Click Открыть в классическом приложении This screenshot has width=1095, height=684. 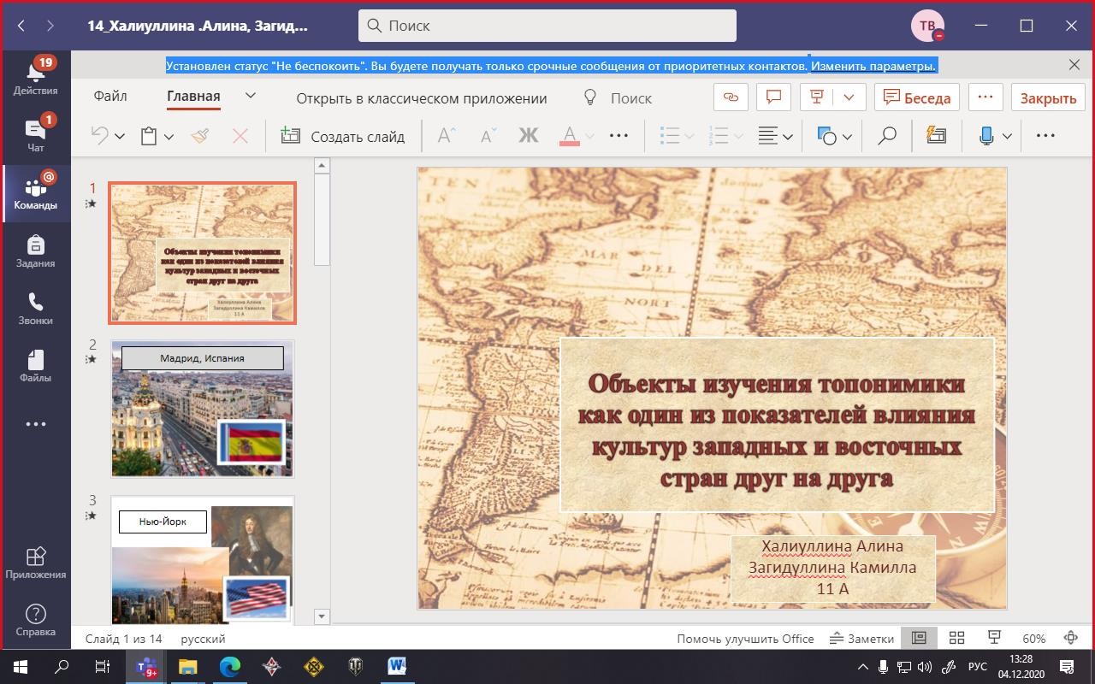coord(421,98)
